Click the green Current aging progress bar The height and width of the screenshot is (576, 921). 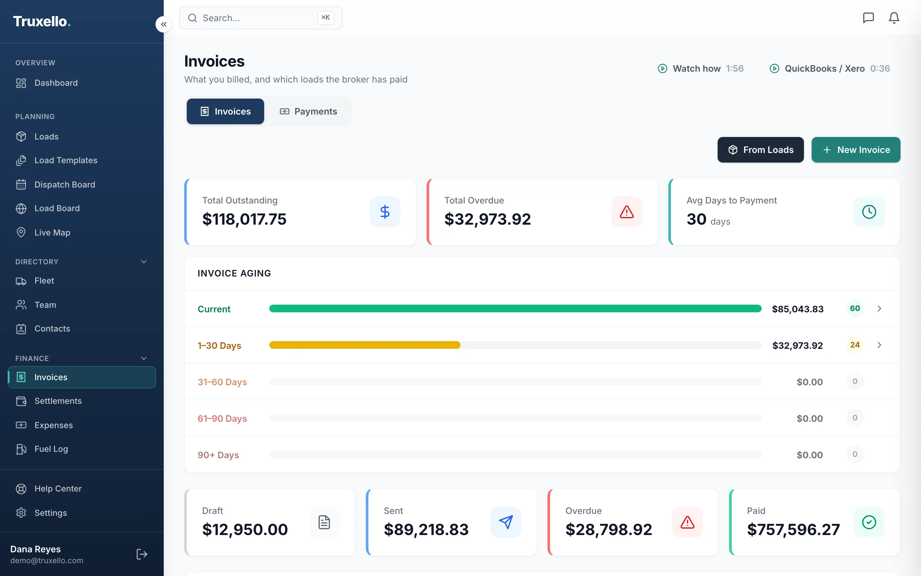pos(515,308)
